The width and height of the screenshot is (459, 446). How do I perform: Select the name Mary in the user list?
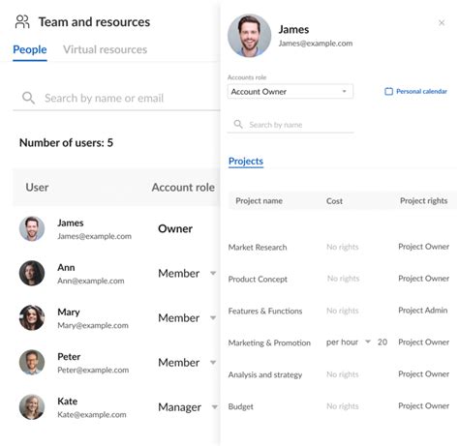tap(69, 312)
